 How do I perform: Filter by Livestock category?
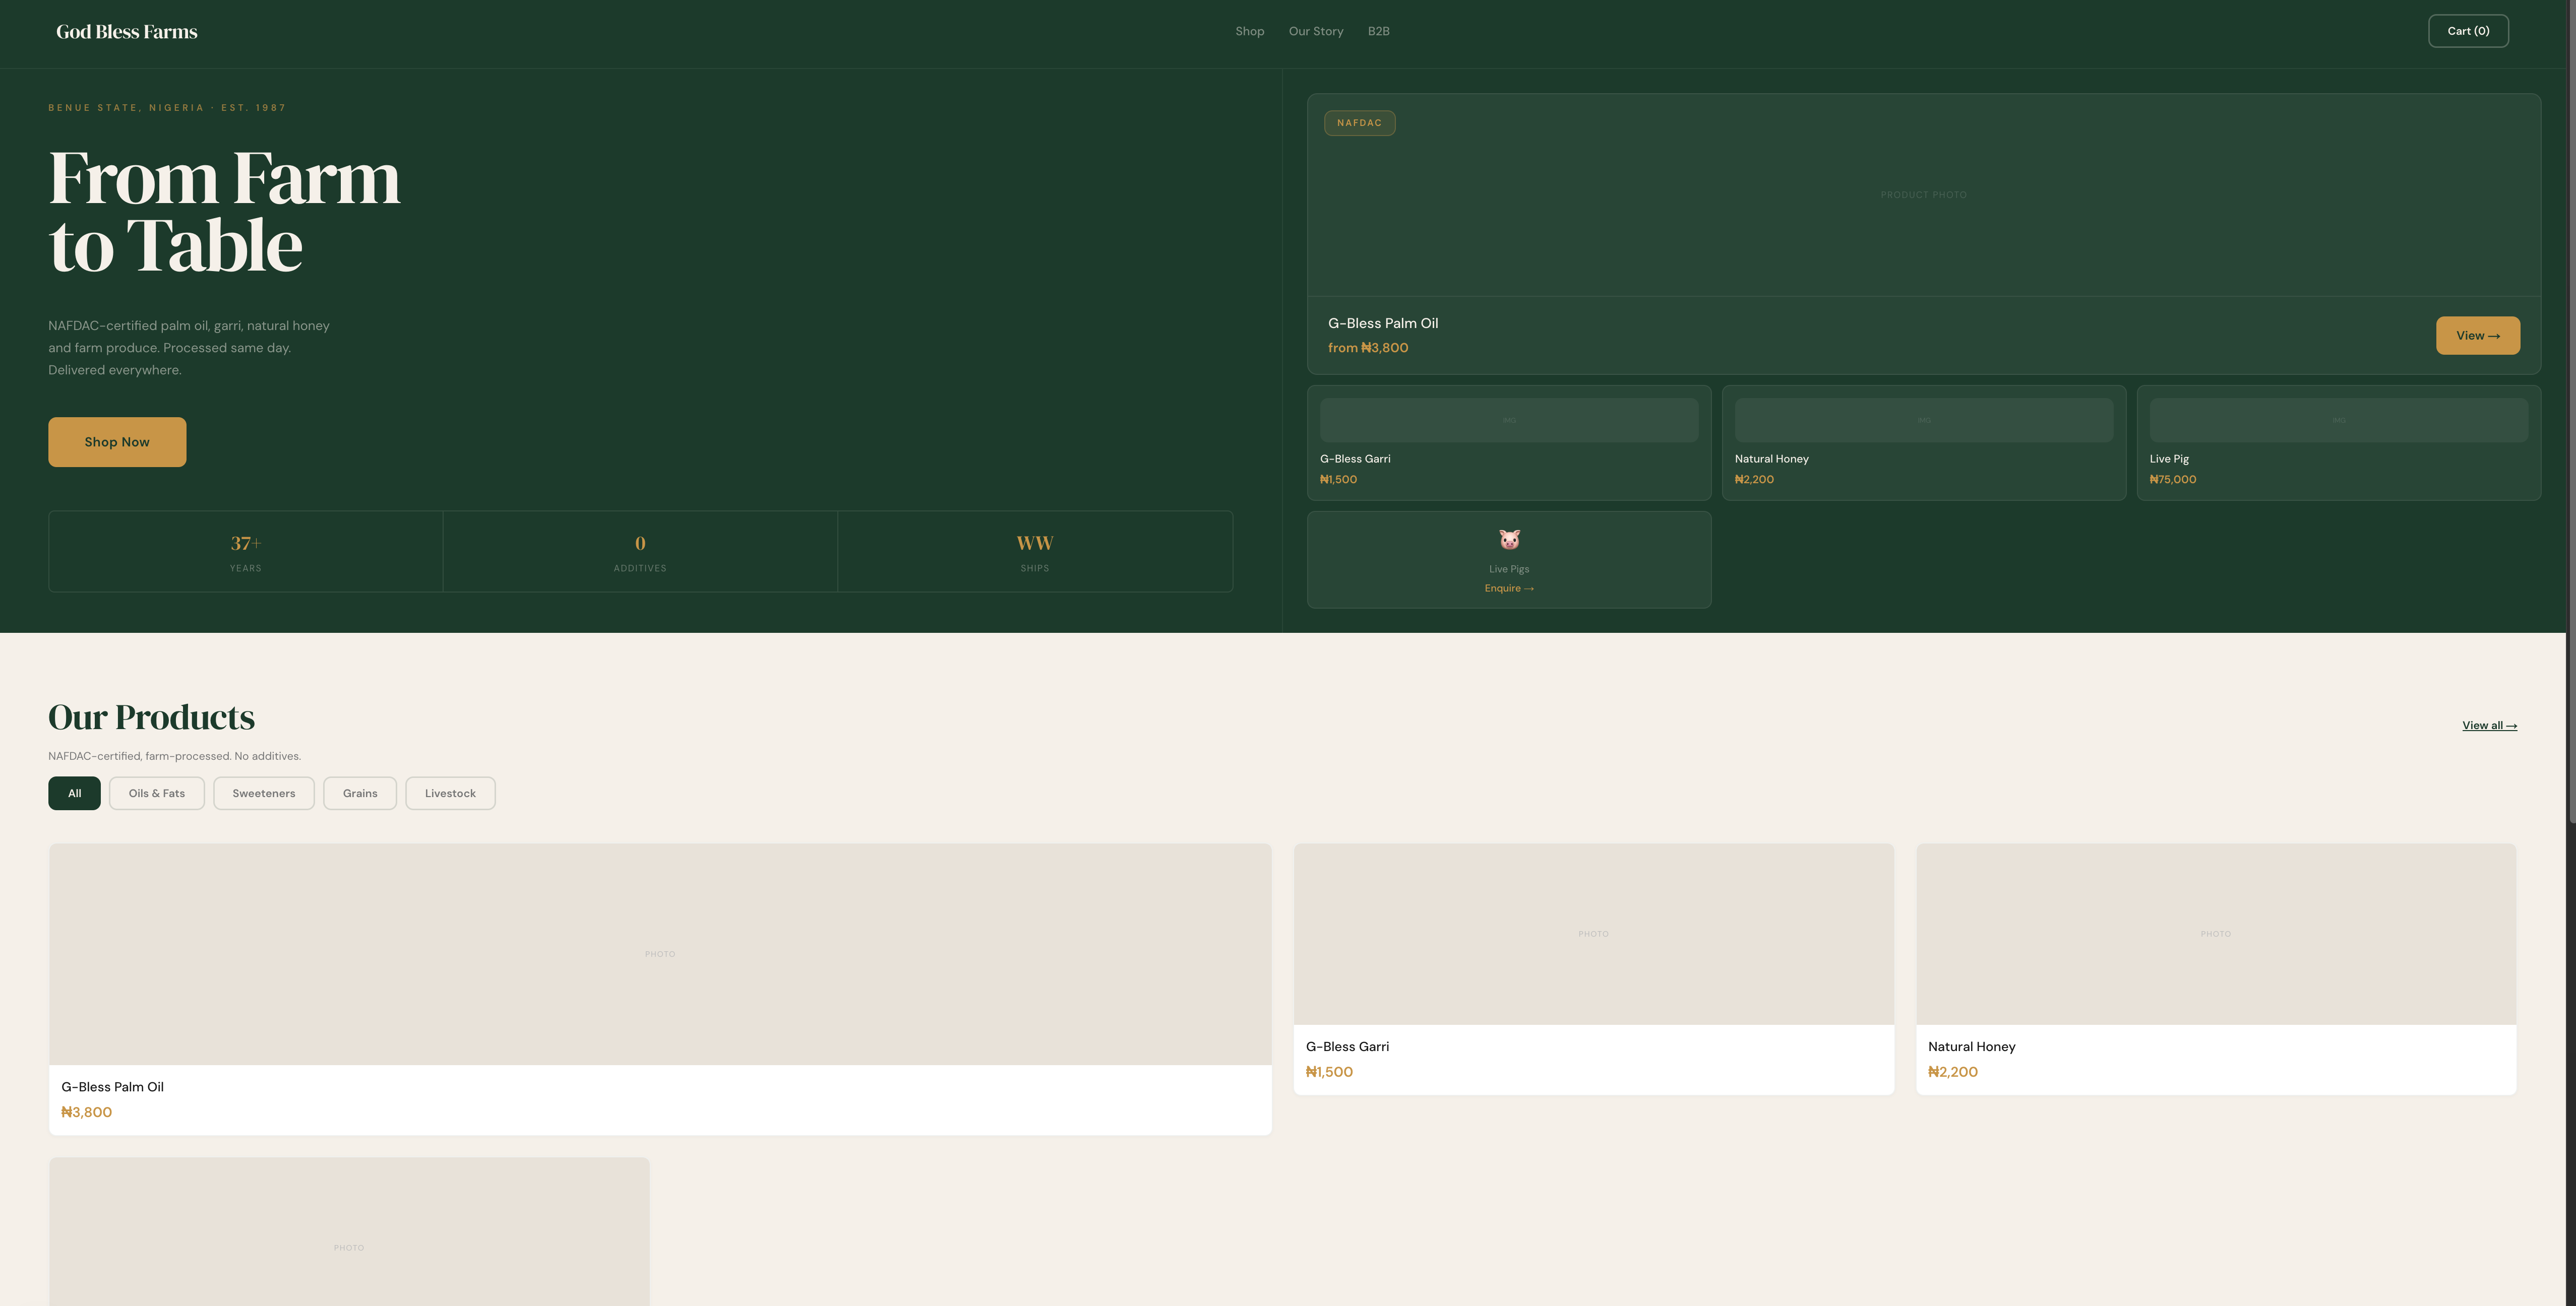click(x=450, y=794)
